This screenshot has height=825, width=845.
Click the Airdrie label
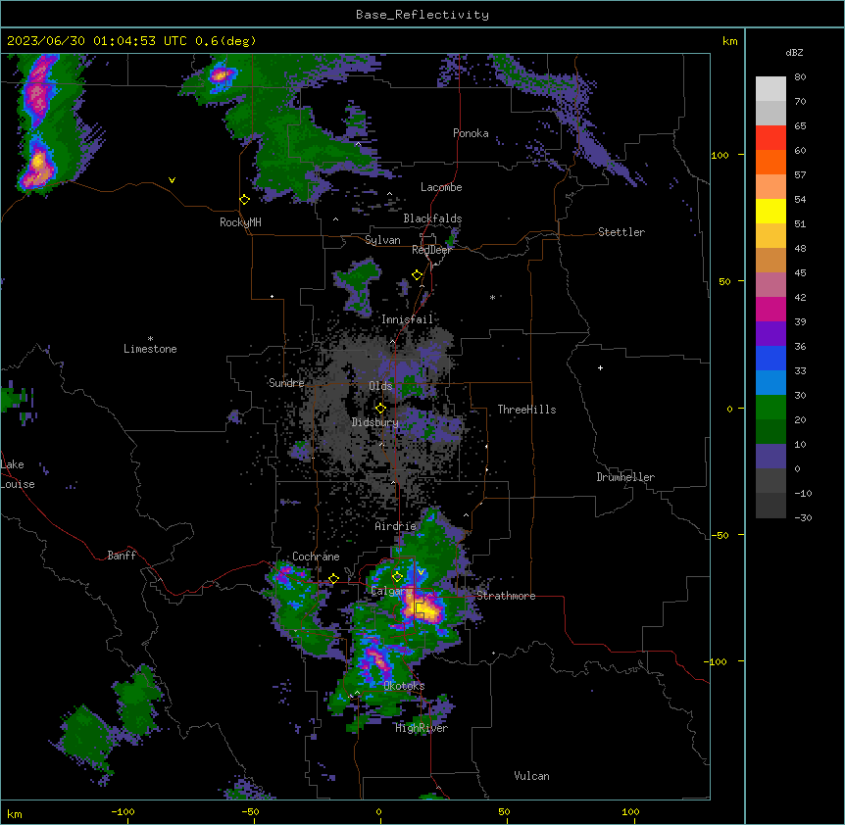point(395,526)
